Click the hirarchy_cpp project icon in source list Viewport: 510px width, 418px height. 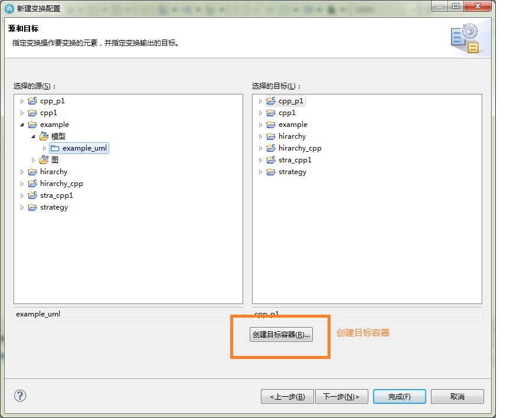32,183
